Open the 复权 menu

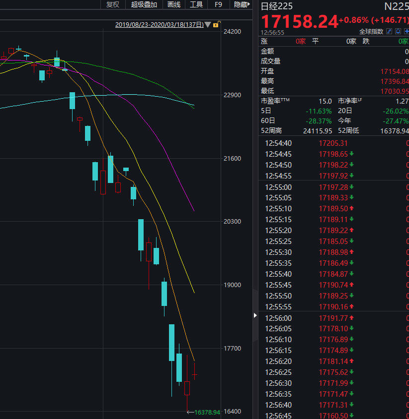pyautogui.click(x=113, y=4)
